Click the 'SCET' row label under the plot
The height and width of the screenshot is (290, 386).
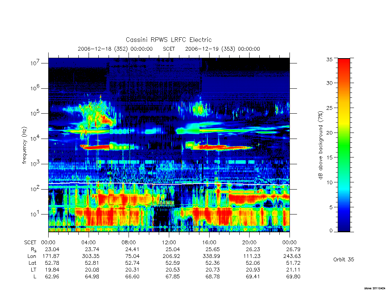point(30,242)
